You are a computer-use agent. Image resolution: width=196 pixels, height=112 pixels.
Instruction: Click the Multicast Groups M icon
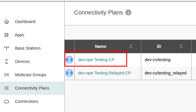click(7, 75)
